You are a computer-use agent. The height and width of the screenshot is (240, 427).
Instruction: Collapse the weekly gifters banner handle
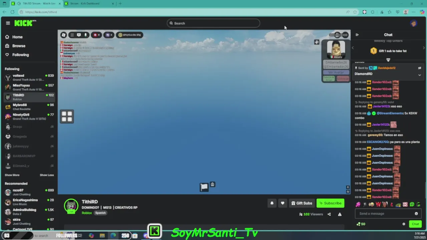[388, 60]
